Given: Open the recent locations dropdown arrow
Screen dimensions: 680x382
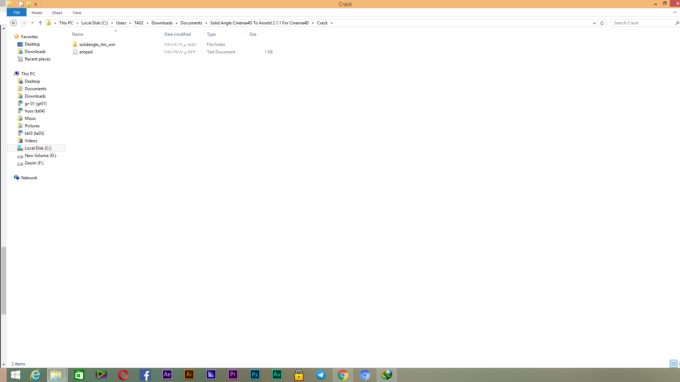Looking at the screenshot, I should 32,23.
